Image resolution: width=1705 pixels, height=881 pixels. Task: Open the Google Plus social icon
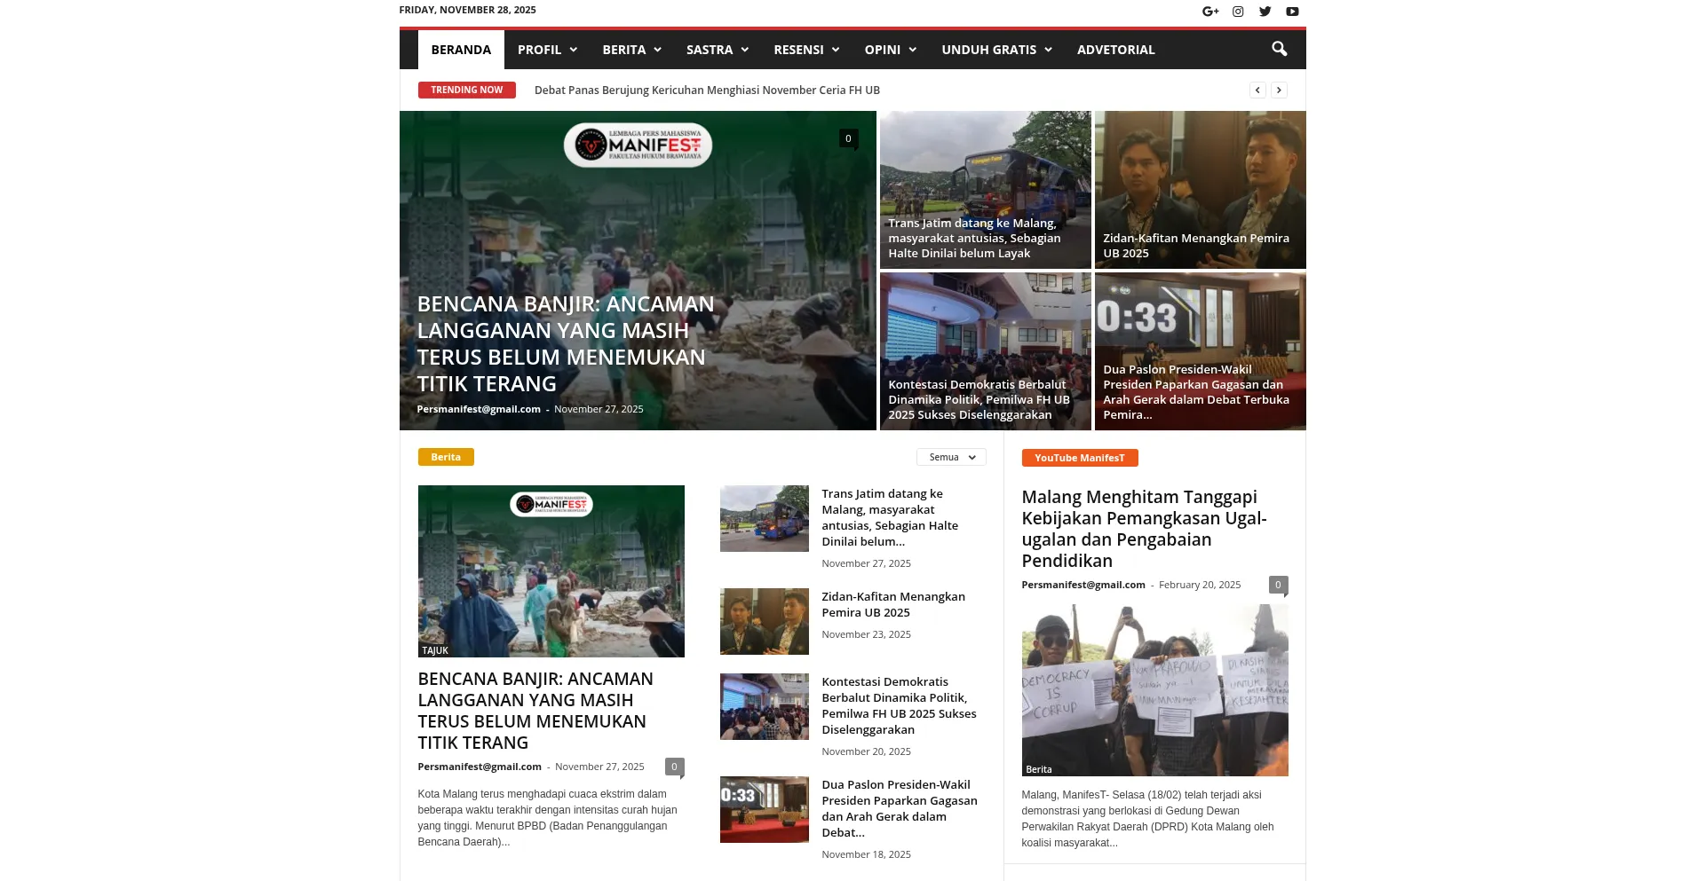click(x=1210, y=12)
